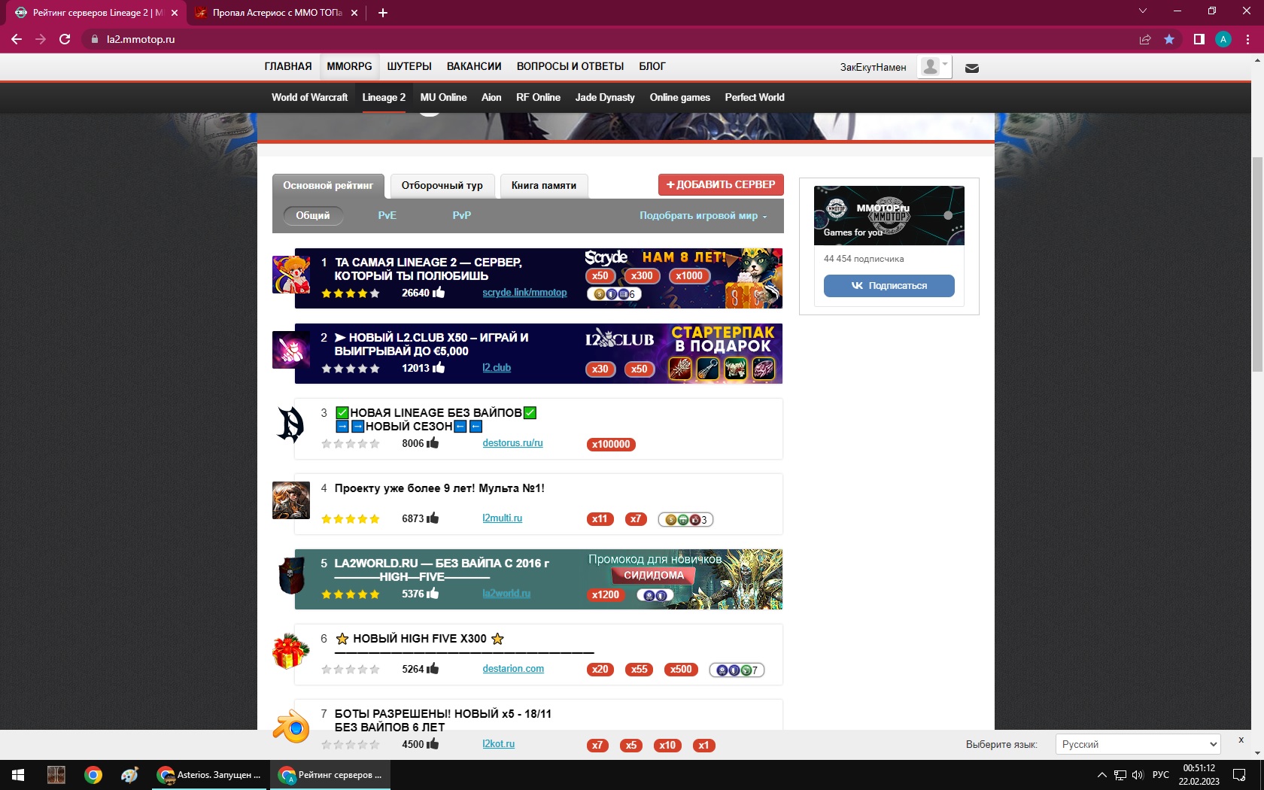This screenshot has height=790, width=1264.
Task: Select Aion game category
Action: pyautogui.click(x=491, y=97)
